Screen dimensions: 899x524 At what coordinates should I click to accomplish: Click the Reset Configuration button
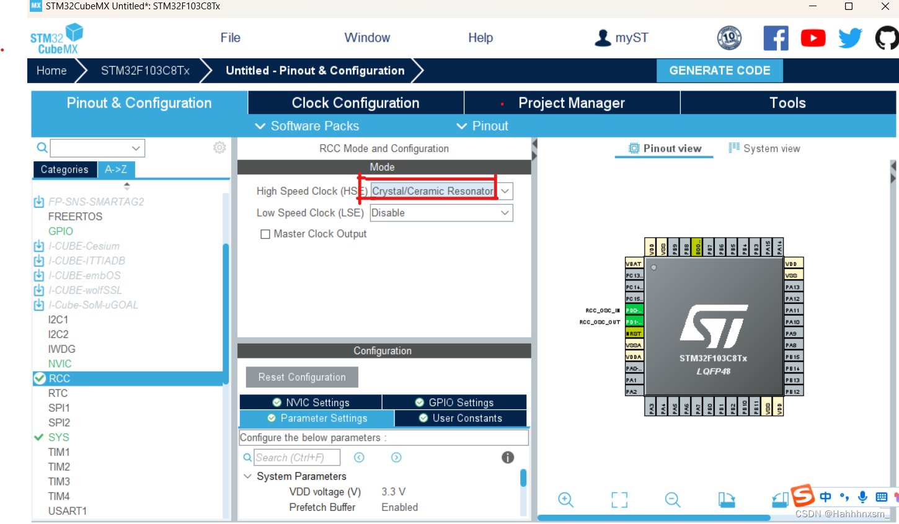click(x=302, y=377)
